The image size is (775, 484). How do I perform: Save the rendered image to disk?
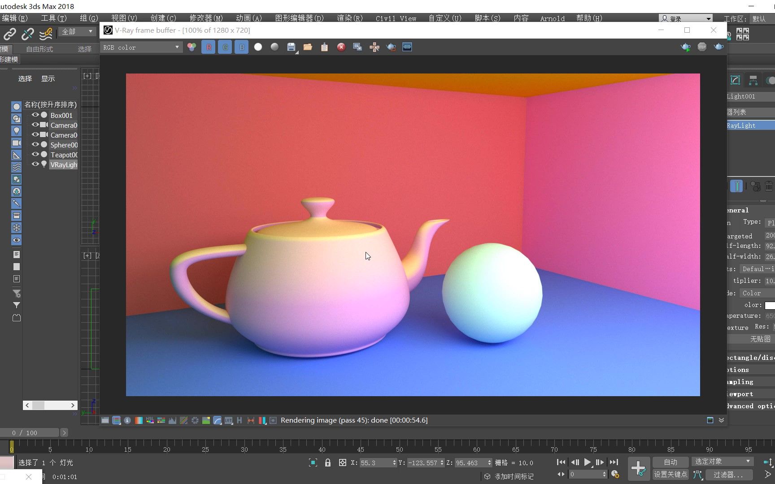[x=292, y=47]
